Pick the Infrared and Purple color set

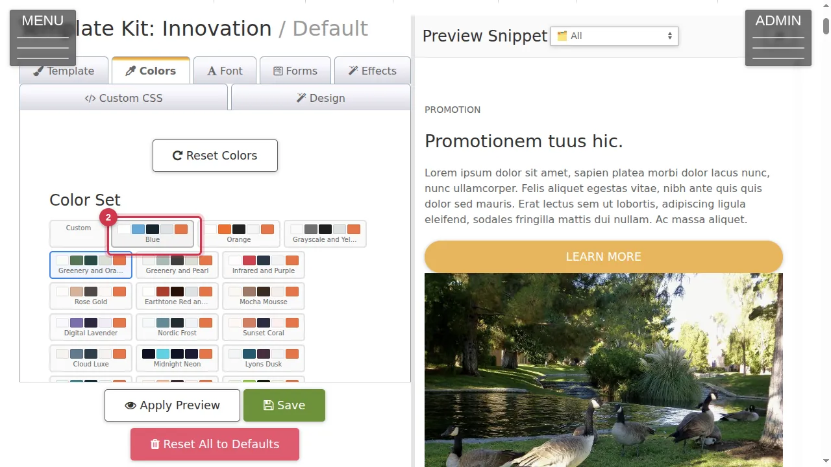(x=264, y=265)
